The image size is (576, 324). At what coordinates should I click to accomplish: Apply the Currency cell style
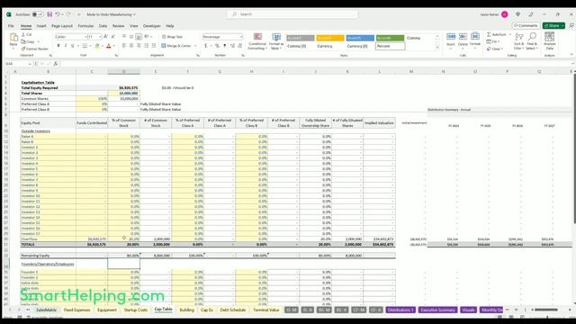(x=330, y=46)
